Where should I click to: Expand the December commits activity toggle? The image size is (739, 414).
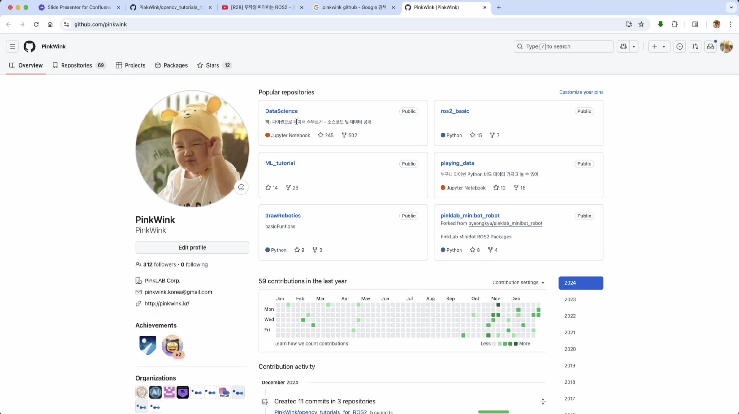[x=543, y=402]
